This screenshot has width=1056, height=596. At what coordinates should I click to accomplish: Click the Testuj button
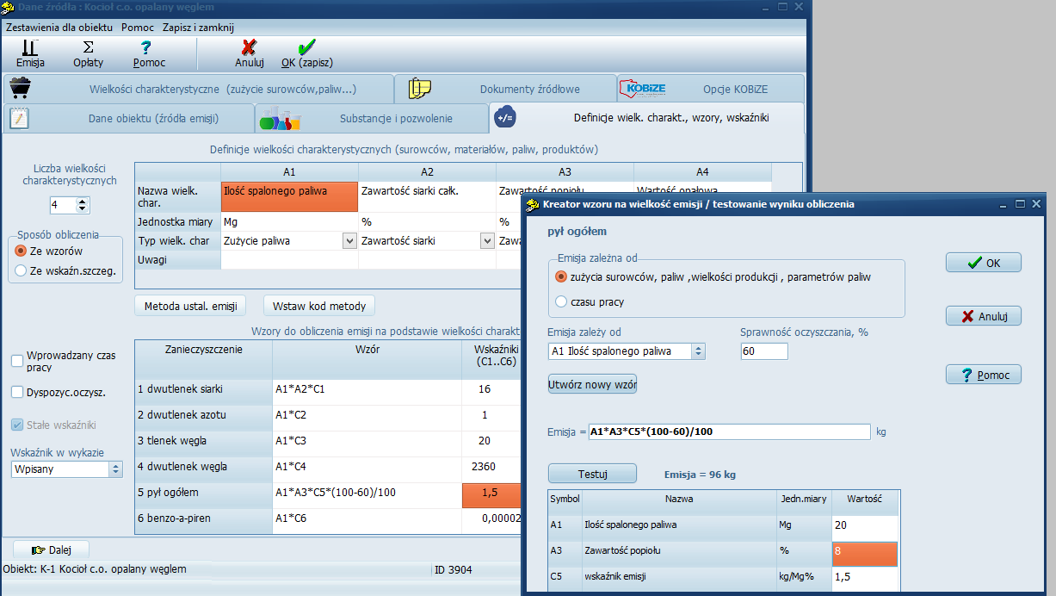[x=592, y=474]
